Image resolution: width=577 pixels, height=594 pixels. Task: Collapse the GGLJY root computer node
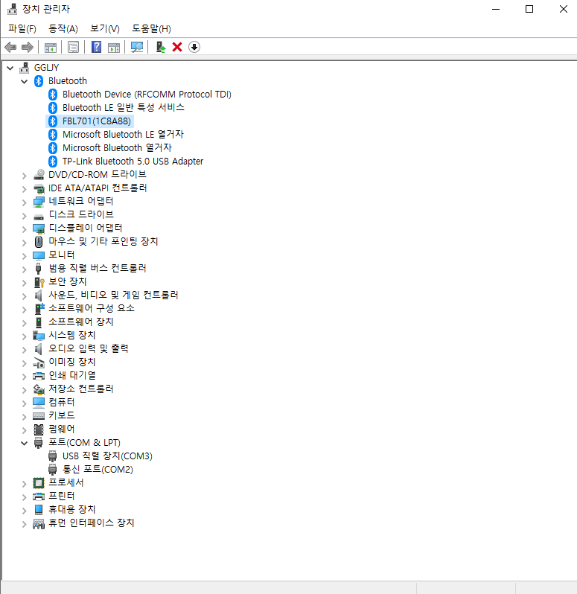10,68
